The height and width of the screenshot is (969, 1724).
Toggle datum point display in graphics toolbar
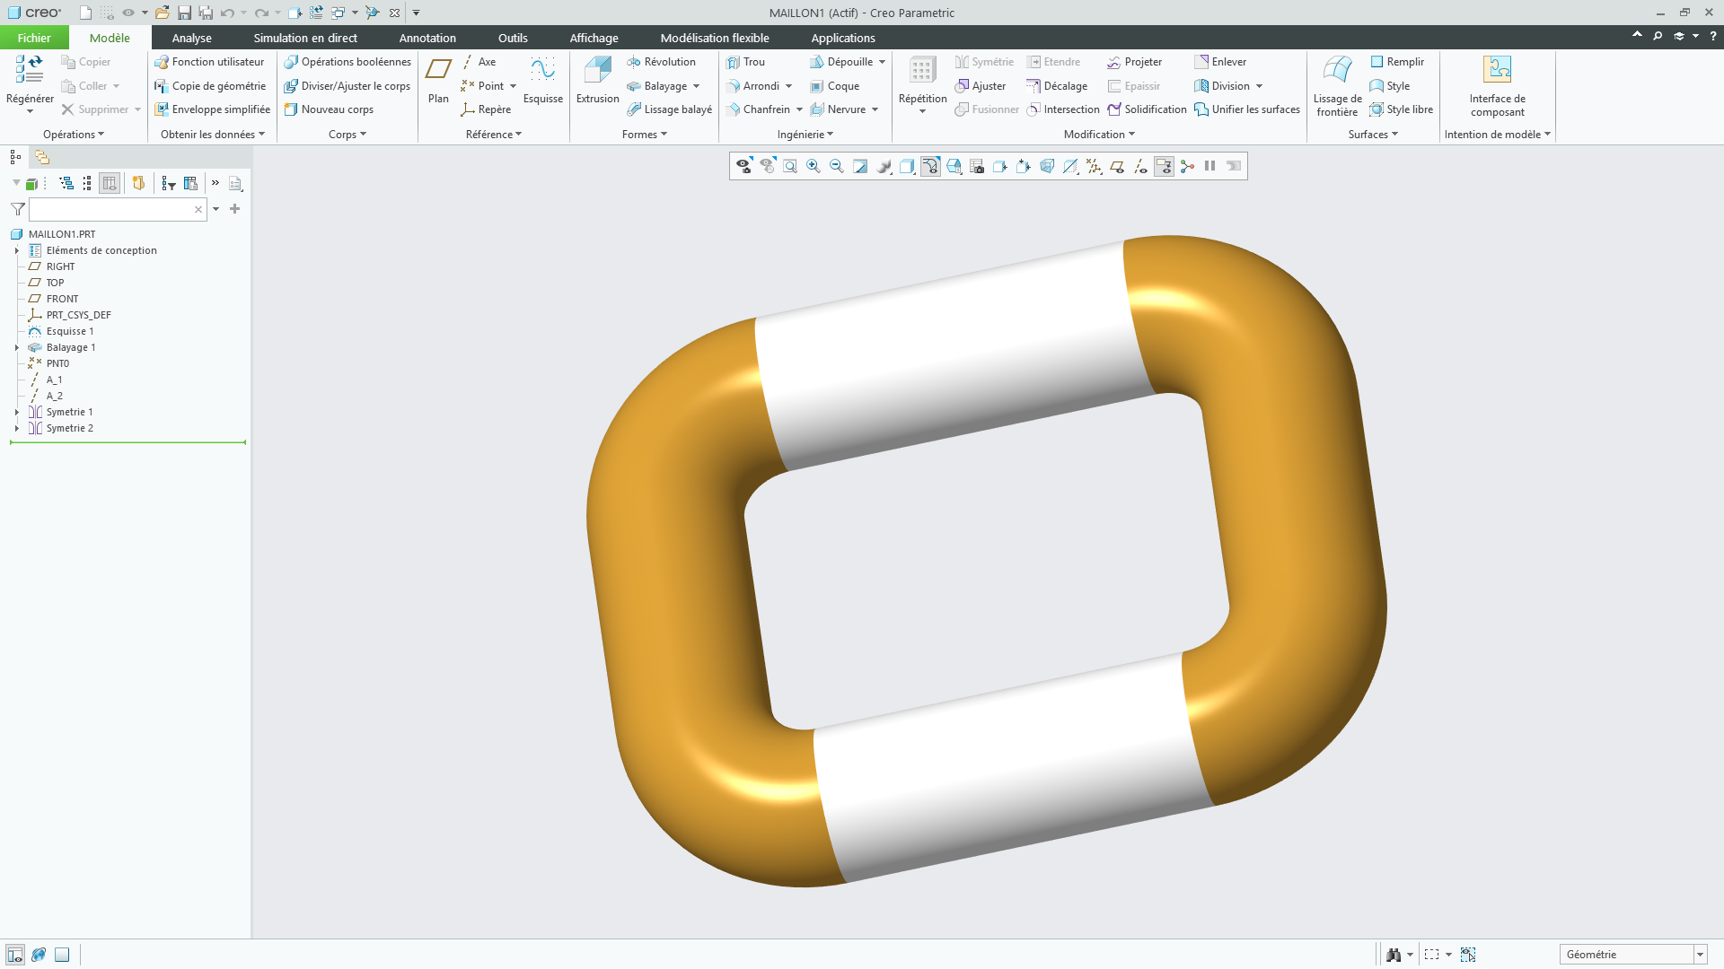point(1094,166)
